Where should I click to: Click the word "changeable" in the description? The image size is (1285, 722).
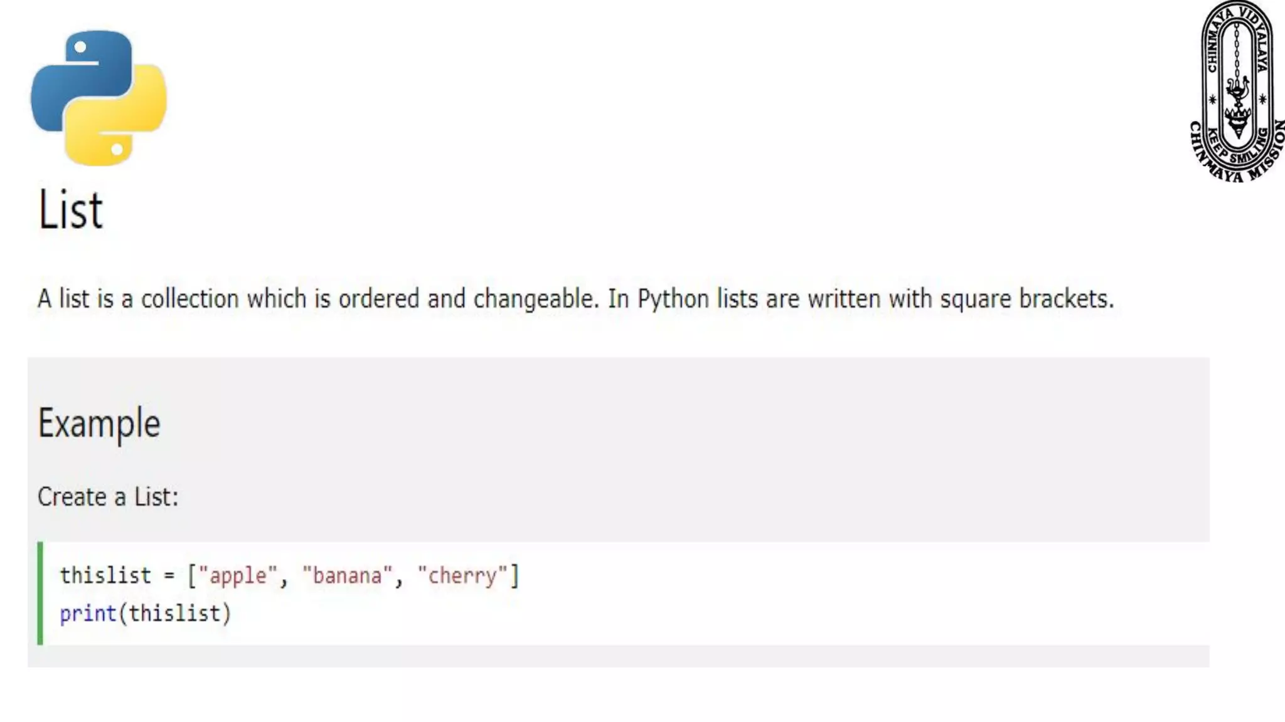535,299
